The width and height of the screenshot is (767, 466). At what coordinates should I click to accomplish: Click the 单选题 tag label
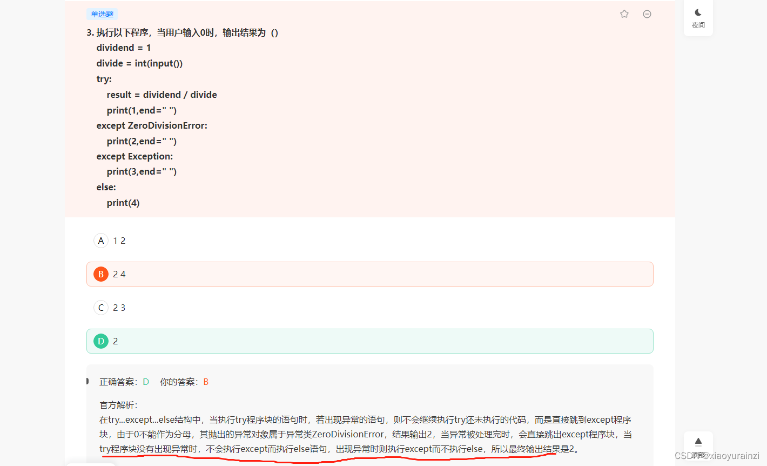102,14
